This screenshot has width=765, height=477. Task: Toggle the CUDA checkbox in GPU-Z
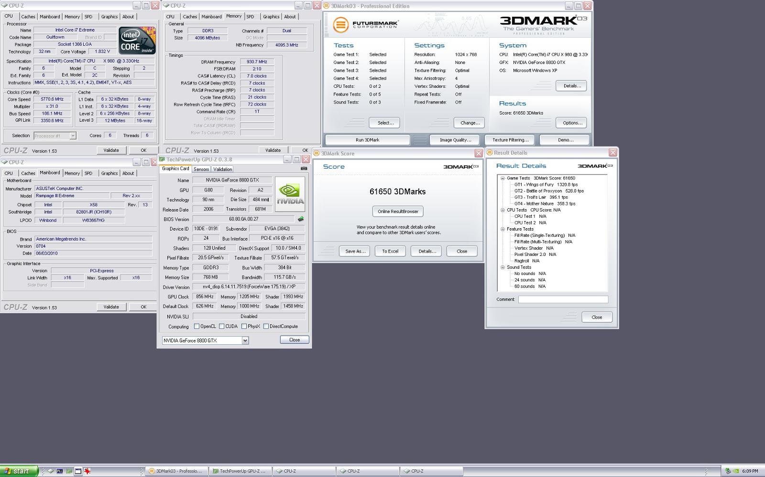221,327
